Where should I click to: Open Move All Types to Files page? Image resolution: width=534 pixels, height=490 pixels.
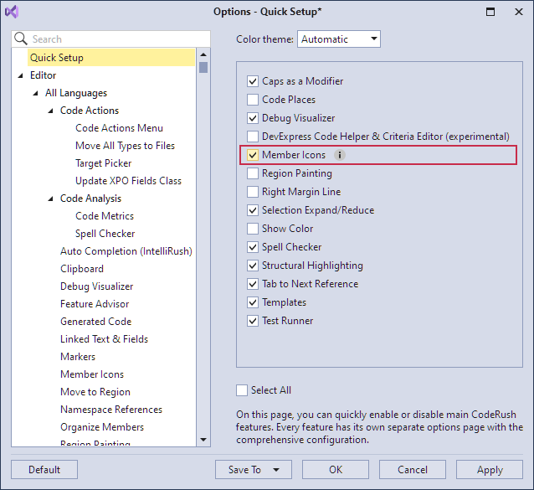(125, 146)
